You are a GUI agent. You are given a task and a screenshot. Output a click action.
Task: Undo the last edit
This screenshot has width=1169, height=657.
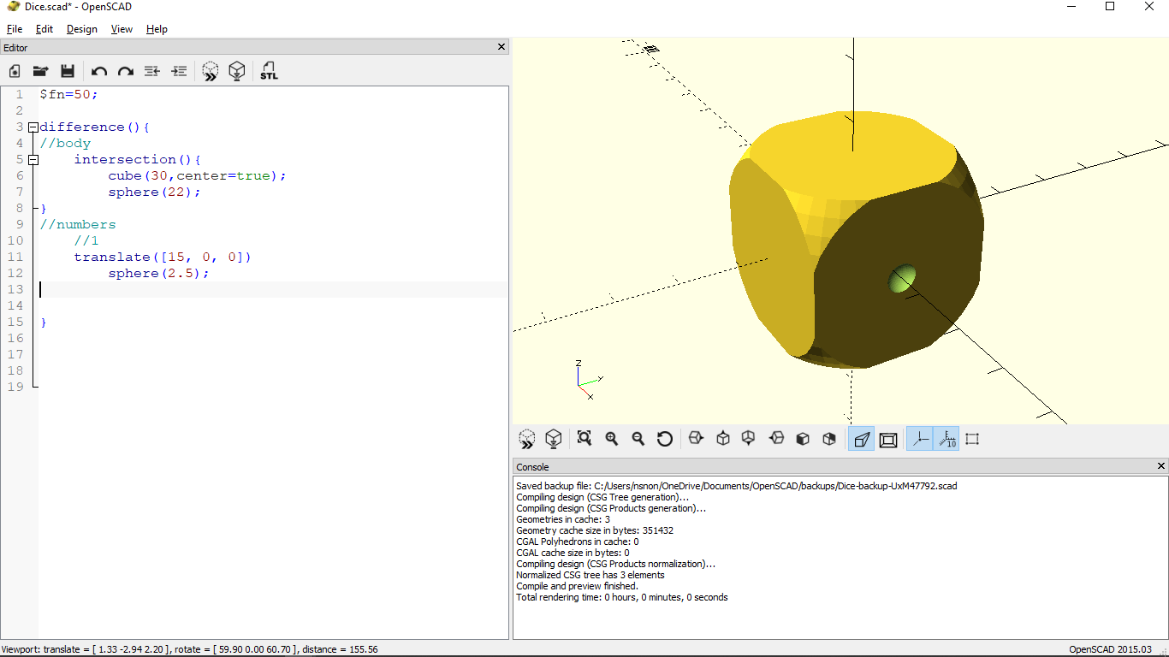99,72
